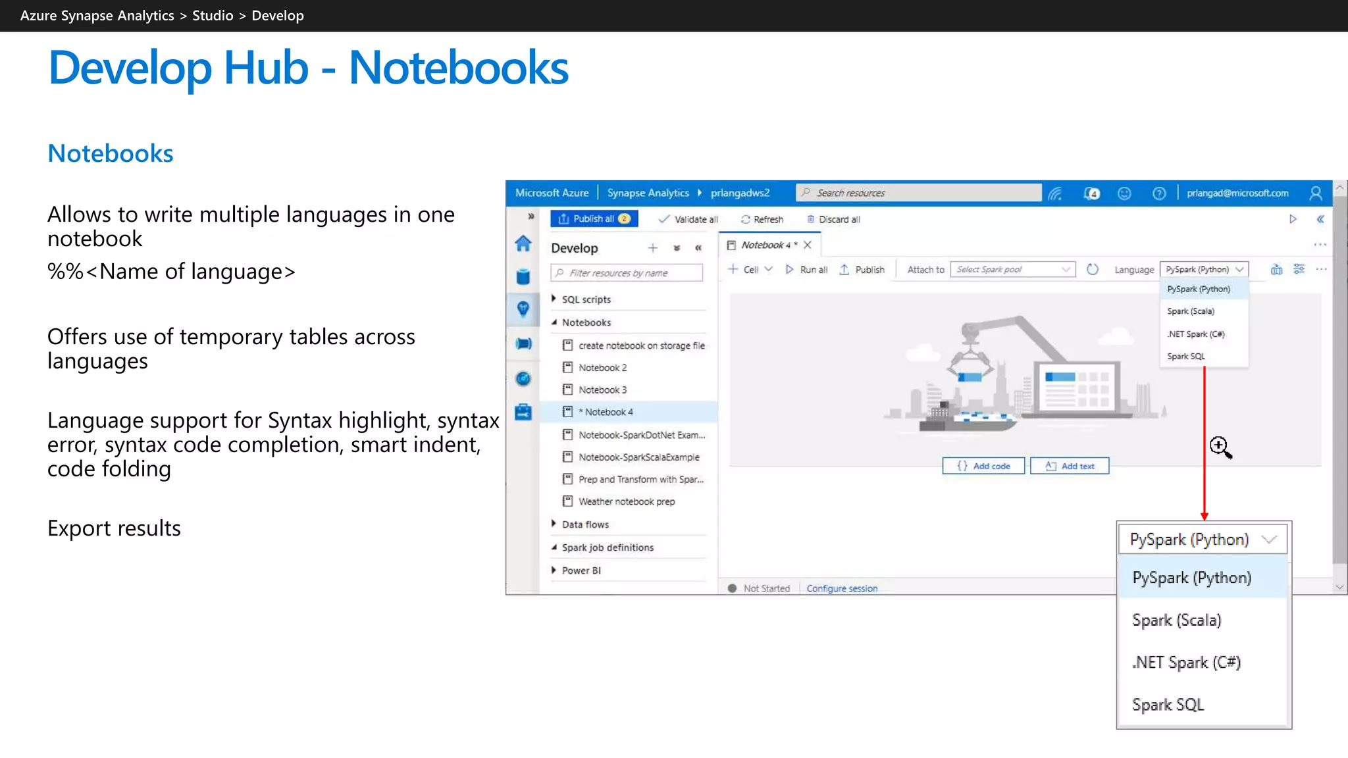Choose Spark (Scala) in small language list

pos(1204,311)
